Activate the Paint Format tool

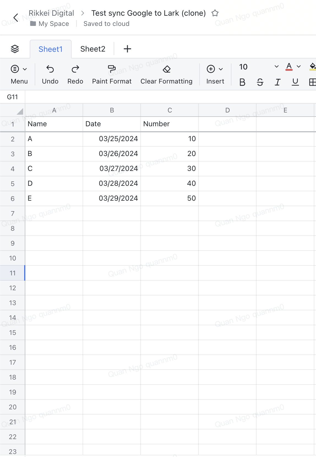(112, 69)
